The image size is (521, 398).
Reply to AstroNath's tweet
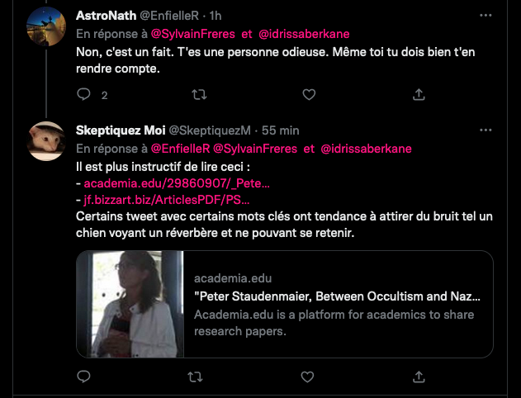pyautogui.click(x=83, y=95)
